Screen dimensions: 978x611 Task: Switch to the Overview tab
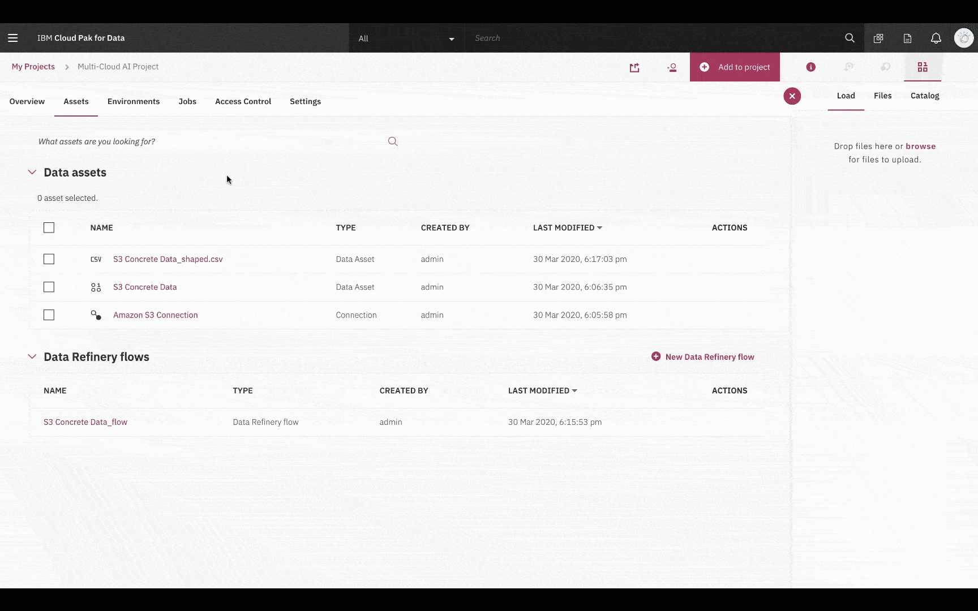[x=27, y=101]
